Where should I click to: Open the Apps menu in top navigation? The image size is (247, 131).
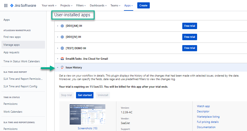coord(128,6)
